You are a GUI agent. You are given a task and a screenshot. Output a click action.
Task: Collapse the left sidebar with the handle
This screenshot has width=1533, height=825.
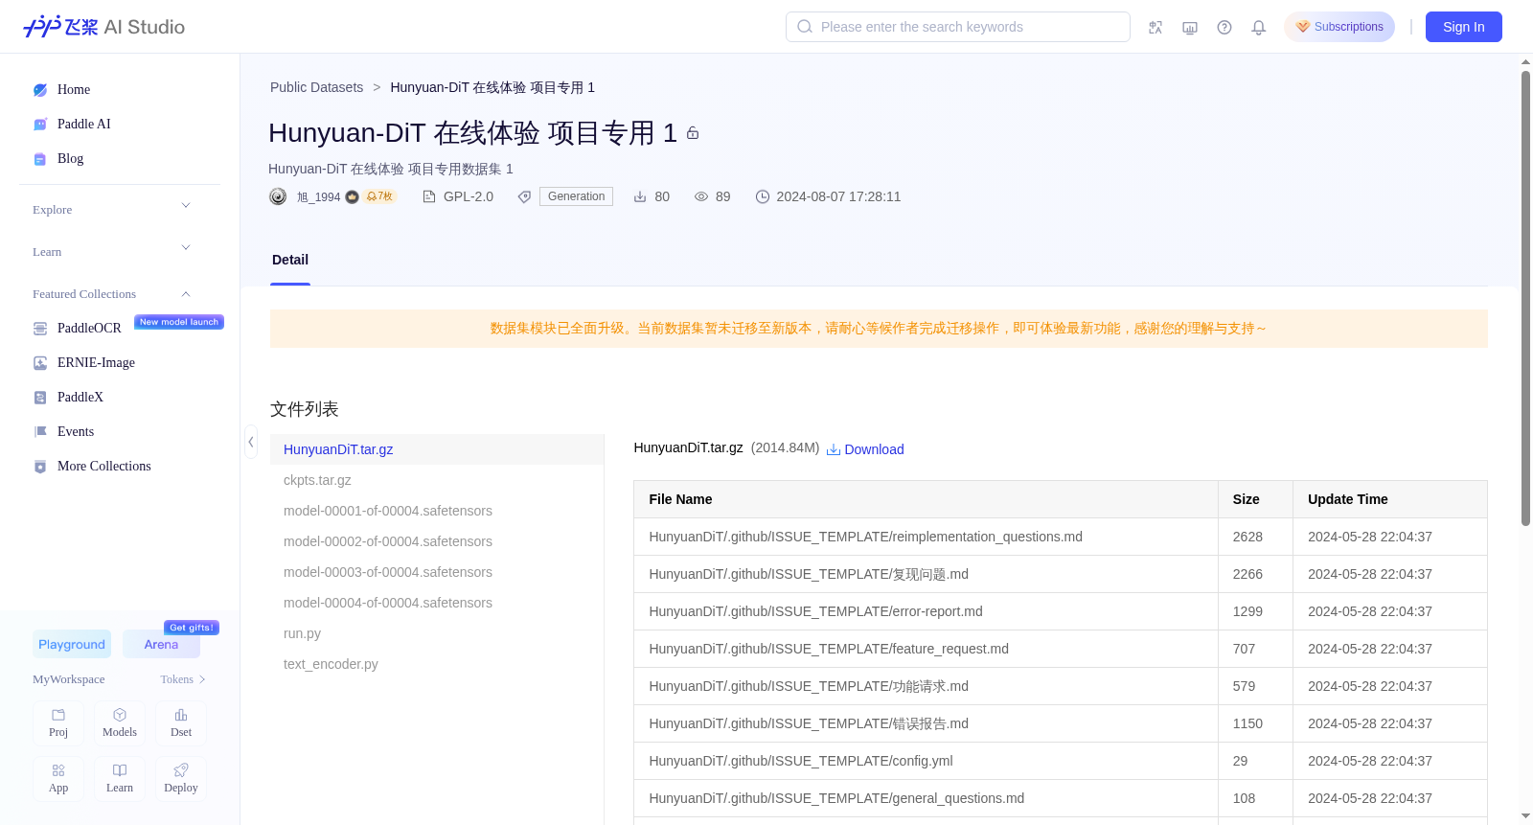coord(251,442)
